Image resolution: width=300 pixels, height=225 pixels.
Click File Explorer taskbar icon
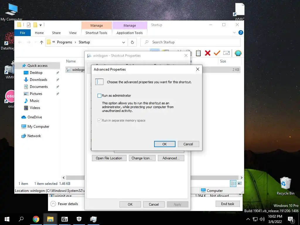pyautogui.click(x=50, y=219)
